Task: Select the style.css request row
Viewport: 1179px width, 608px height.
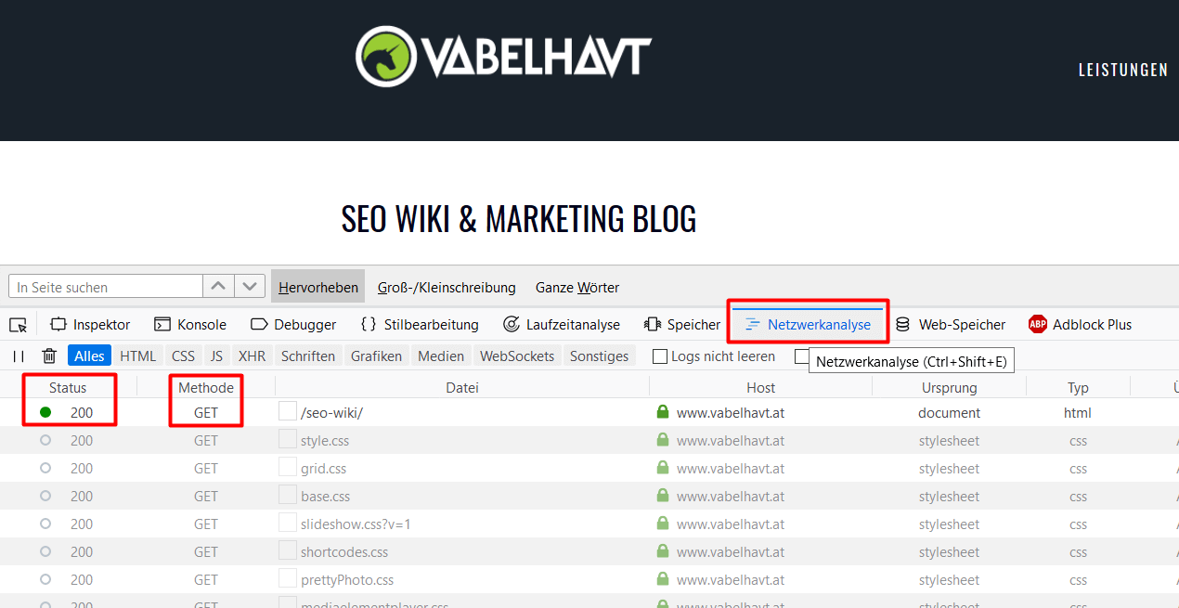Action: coord(589,440)
